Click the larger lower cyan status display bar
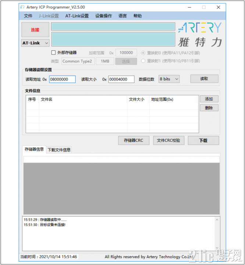This screenshot has width=245, height=265. (113, 39)
